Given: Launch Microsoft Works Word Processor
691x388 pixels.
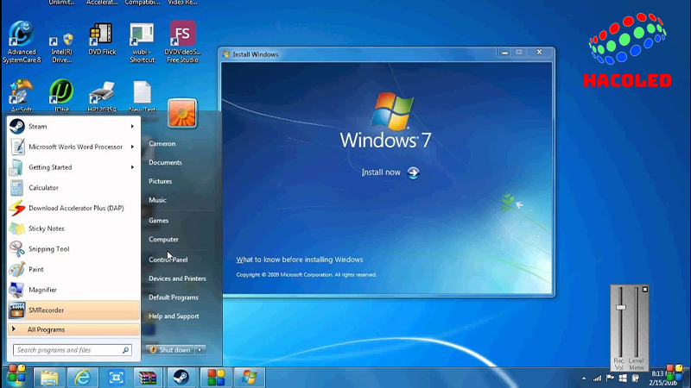Looking at the screenshot, I should (x=73, y=147).
